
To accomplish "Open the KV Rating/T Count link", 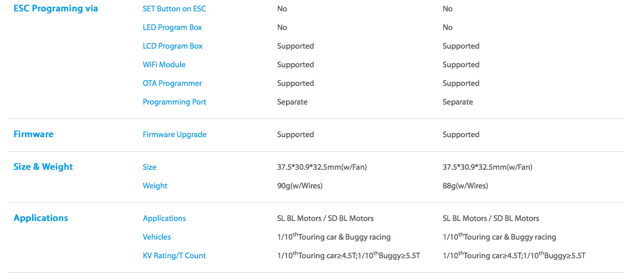I will [174, 256].
